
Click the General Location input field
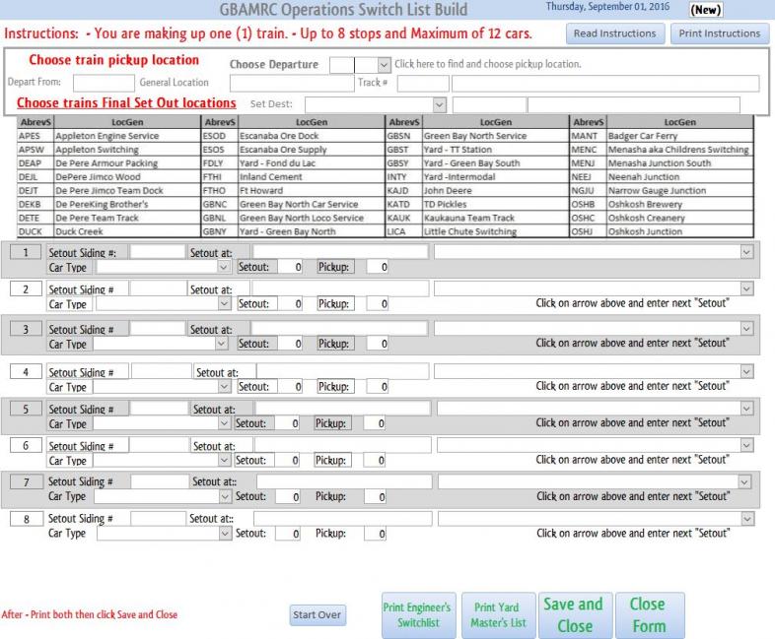(292, 83)
